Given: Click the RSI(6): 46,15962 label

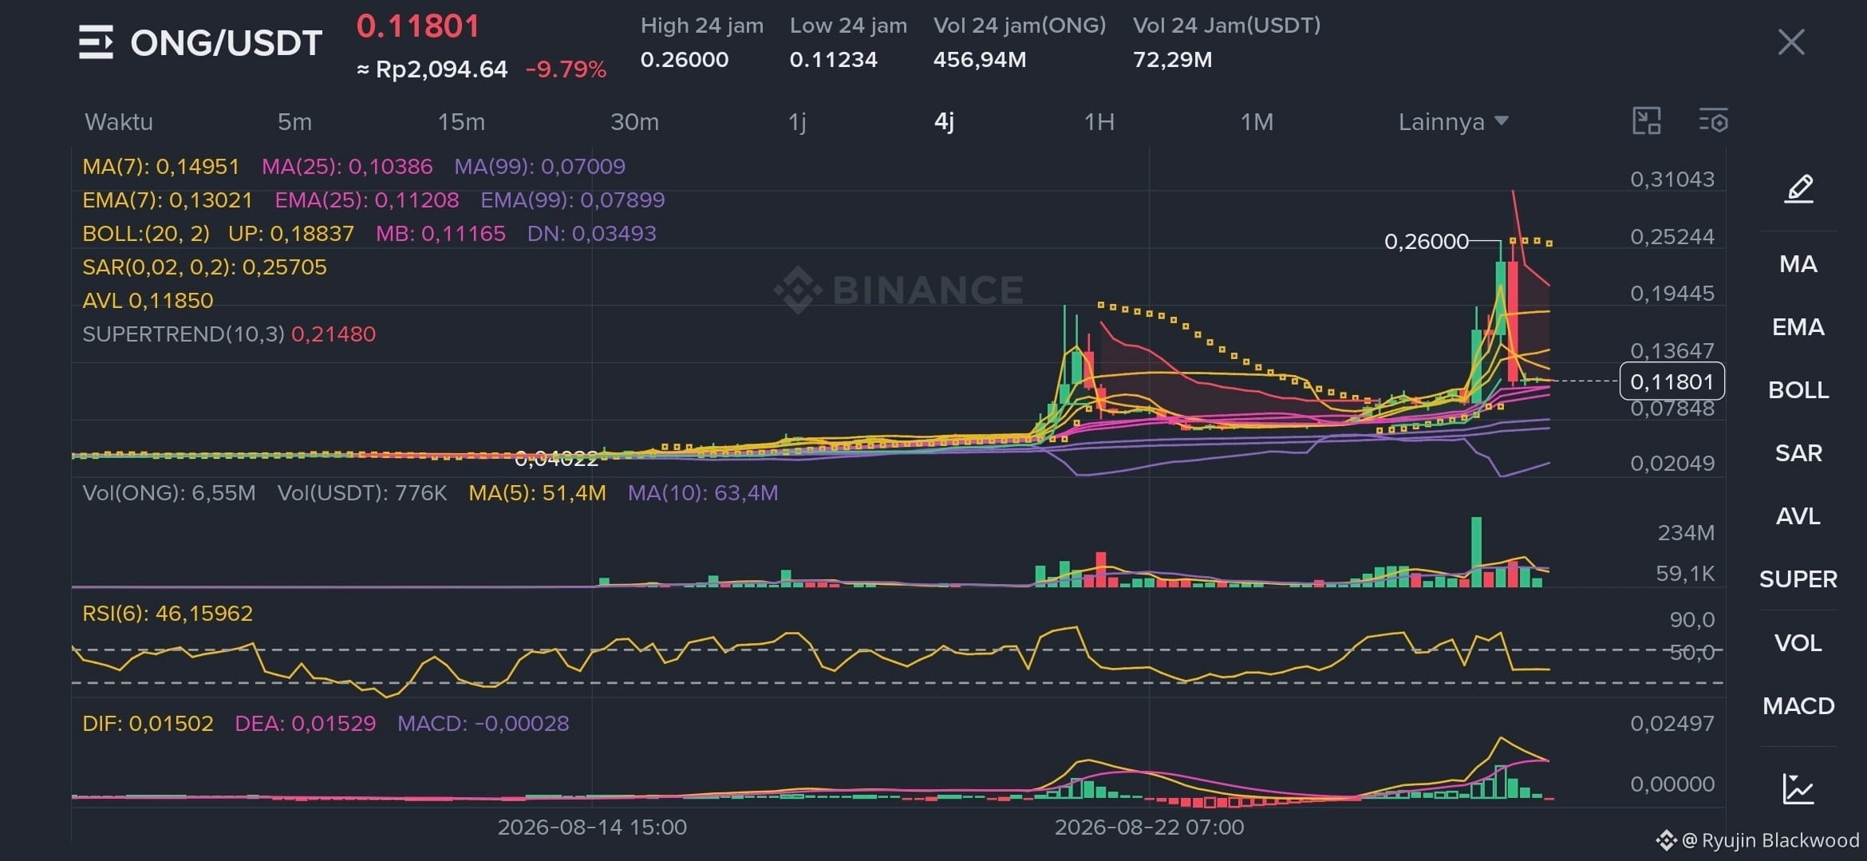Looking at the screenshot, I should [x=168, y=614].
